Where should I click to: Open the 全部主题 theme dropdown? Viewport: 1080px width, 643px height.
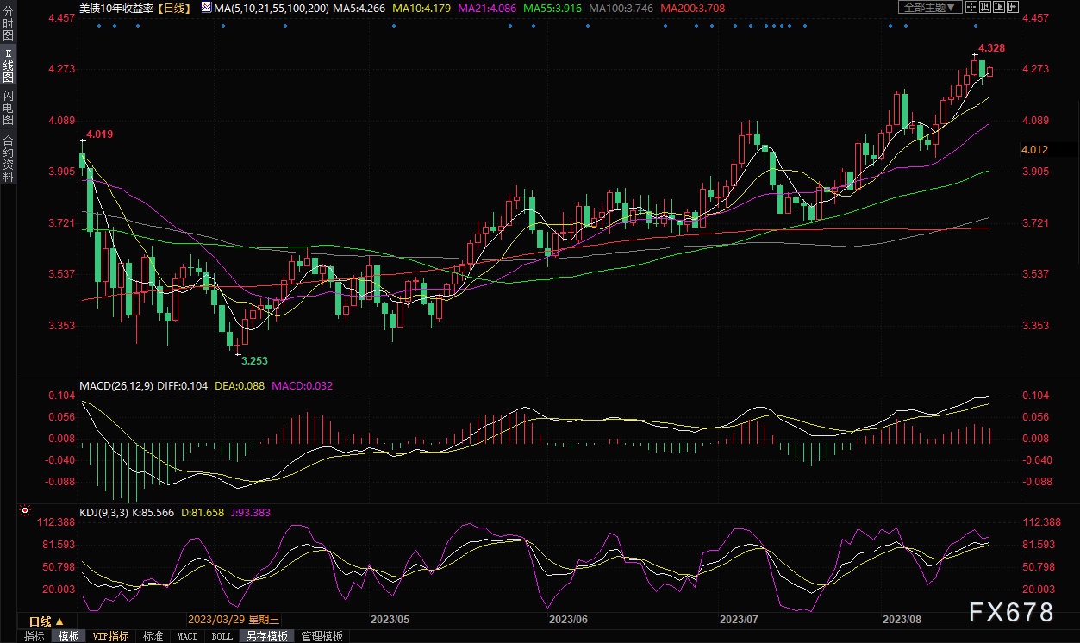point(929,7)
